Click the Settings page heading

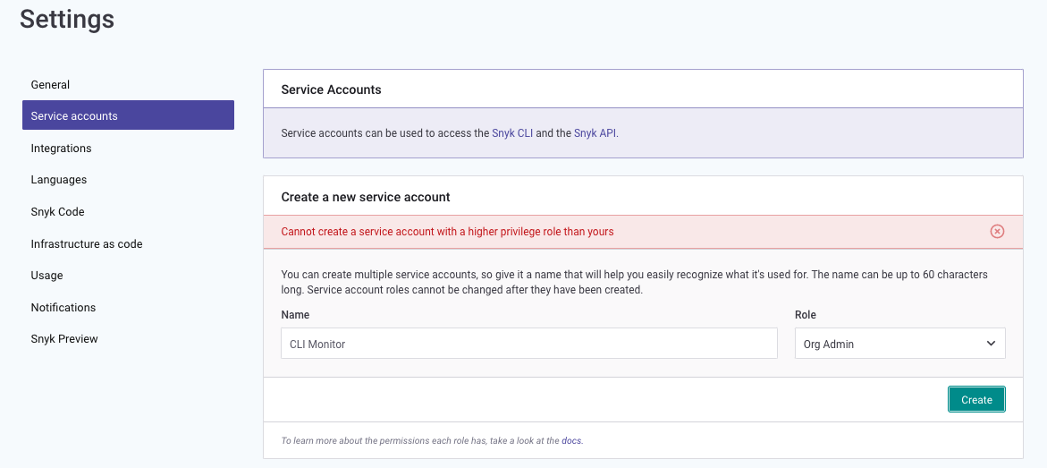click(67, 20)
